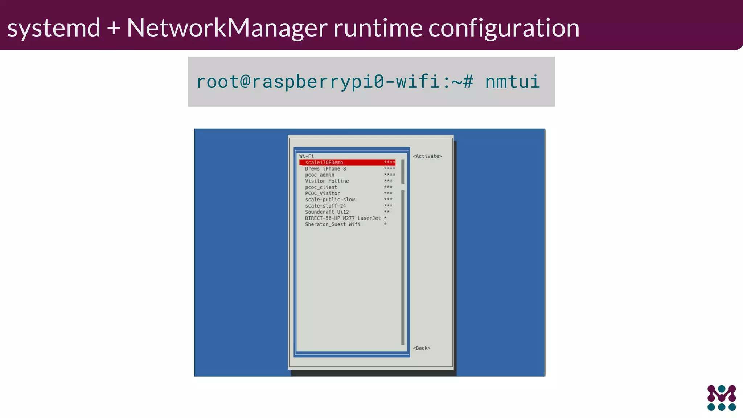This screenshot has width=743, height=418.
Task: Click the Back button
Action: (x=422, y=348)
